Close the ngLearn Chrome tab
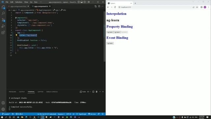 point(131,3)
